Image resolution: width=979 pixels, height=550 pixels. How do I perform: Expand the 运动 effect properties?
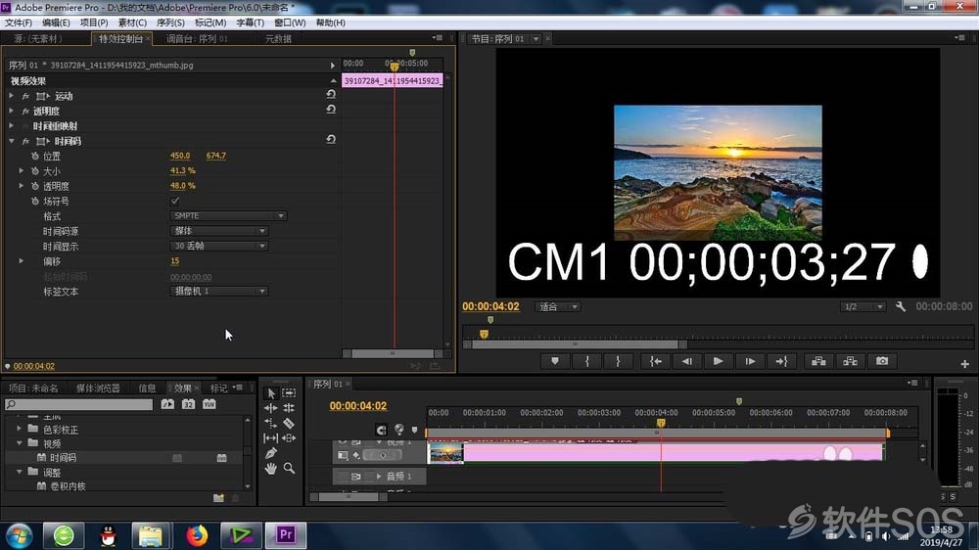click(11, 96)
